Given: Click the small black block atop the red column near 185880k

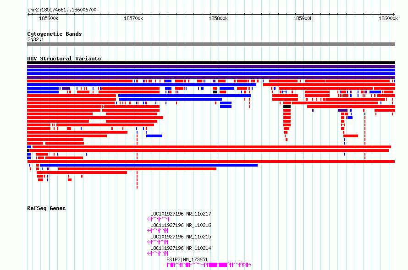Looking at the screenshot, I should click(x=287, y=107).
